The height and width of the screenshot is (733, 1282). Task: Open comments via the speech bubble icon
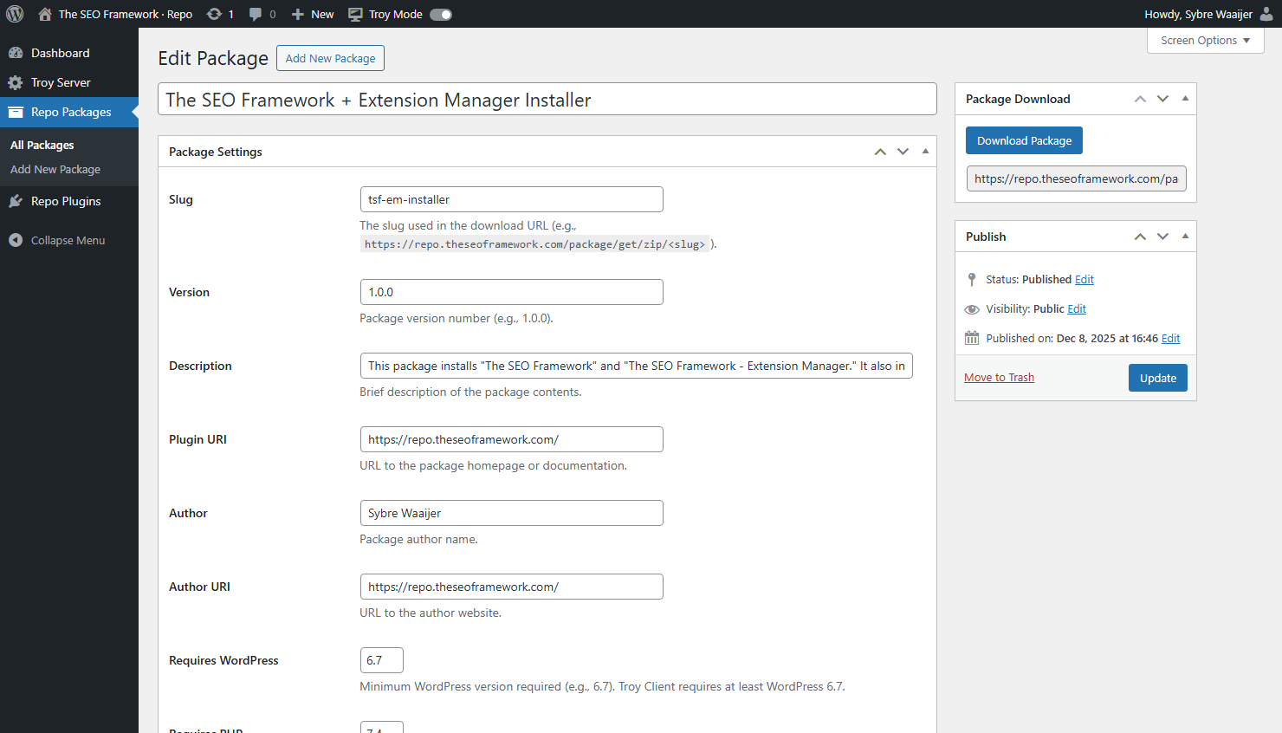tap(254, 14)
